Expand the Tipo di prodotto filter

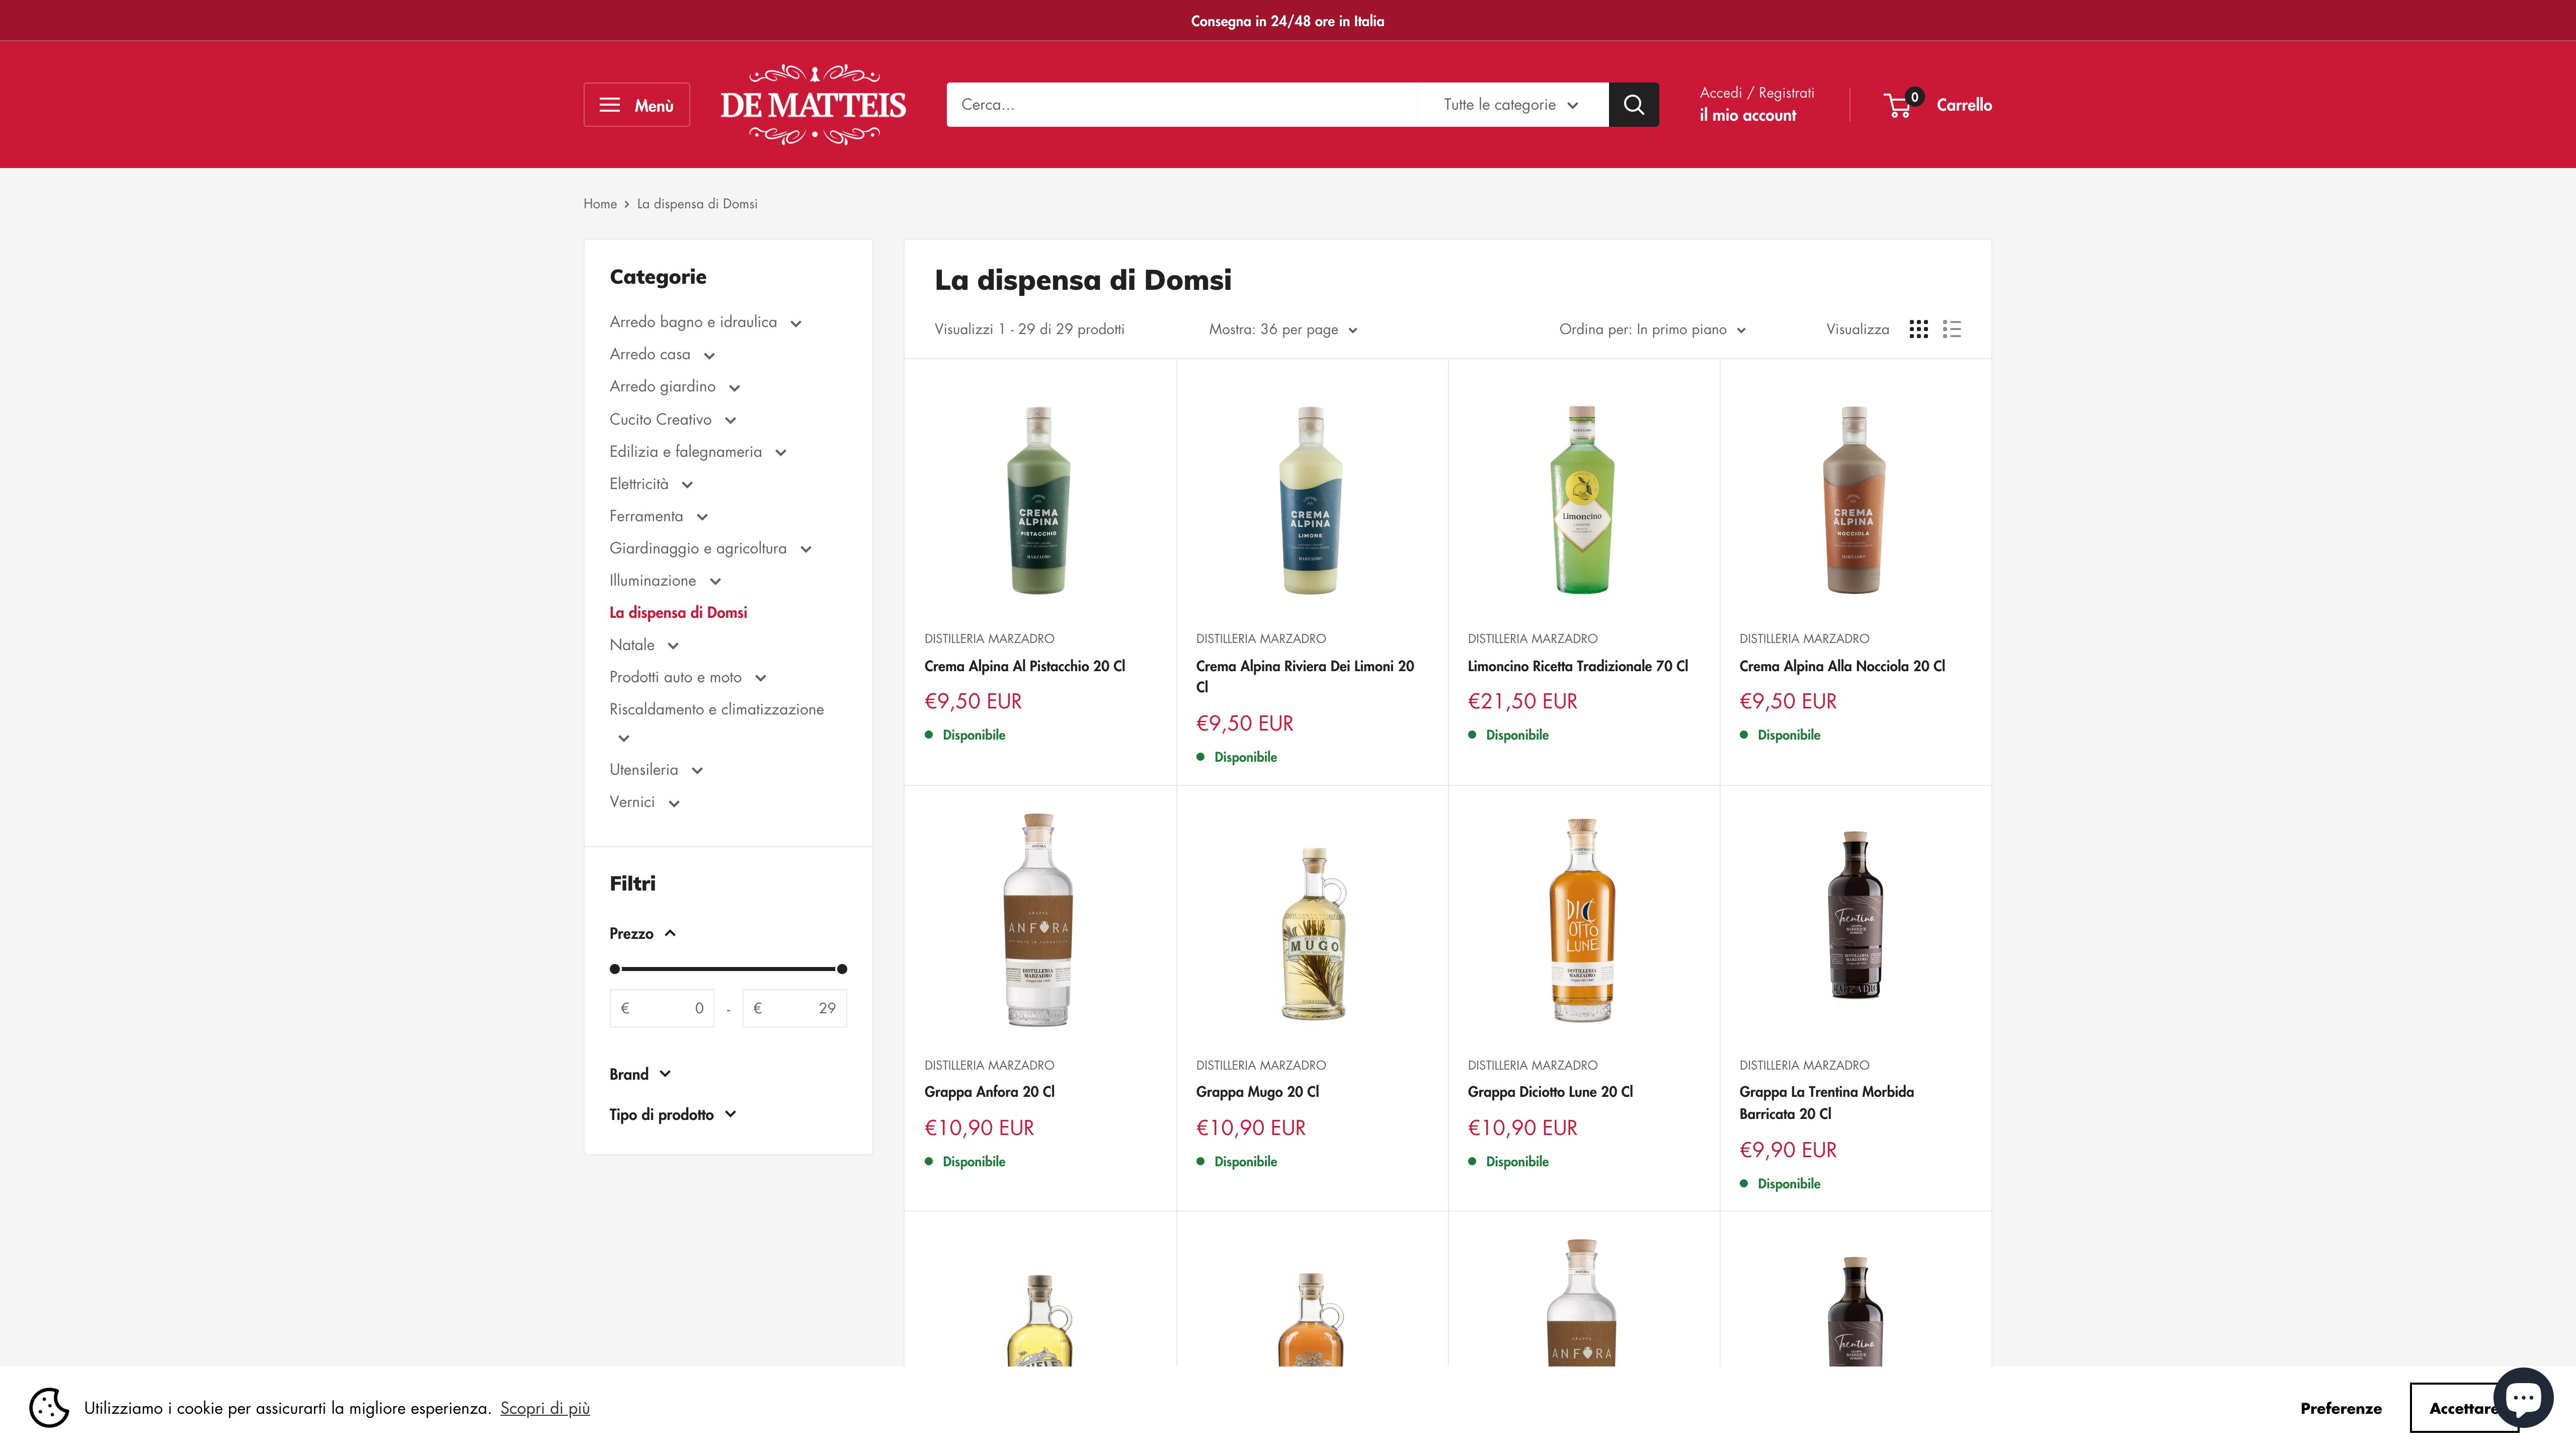pyautogui.click(x=672, y=1114)
